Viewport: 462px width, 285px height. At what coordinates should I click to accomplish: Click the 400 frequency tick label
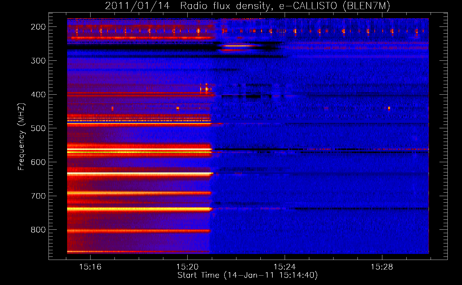(38, 95)
